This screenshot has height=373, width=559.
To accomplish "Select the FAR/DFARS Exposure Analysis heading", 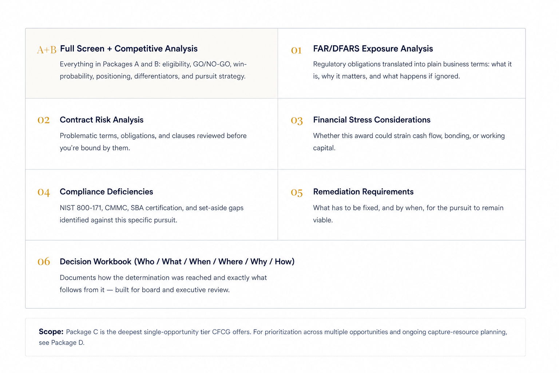I will 373,49.
